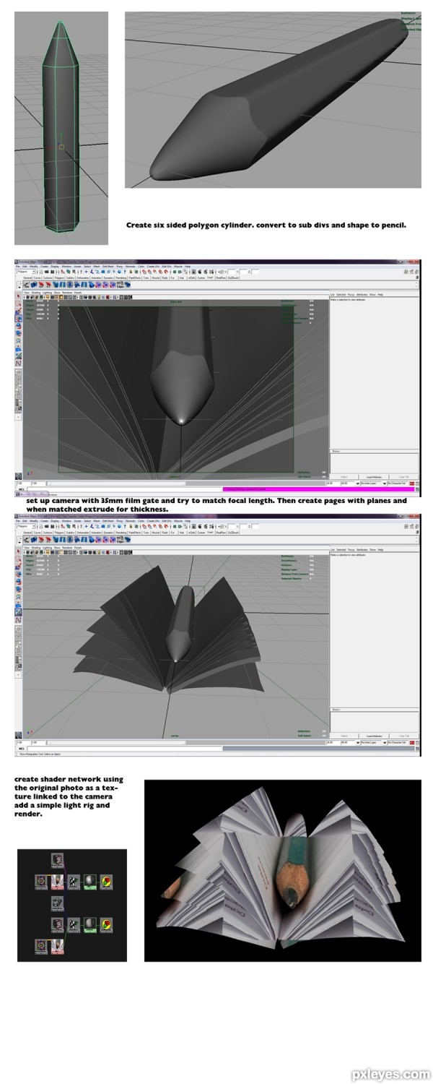Click the colored shading group node in the upper shader network

[x=106, y=882]
